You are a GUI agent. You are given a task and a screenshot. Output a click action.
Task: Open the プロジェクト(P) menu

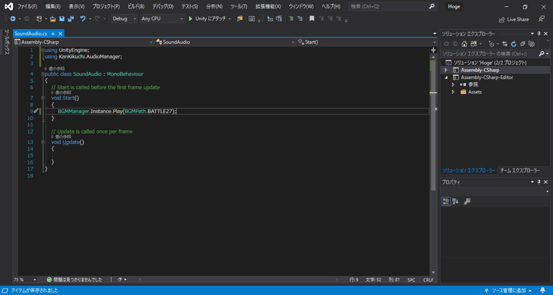pyautogui.click(x=106, y=6)
